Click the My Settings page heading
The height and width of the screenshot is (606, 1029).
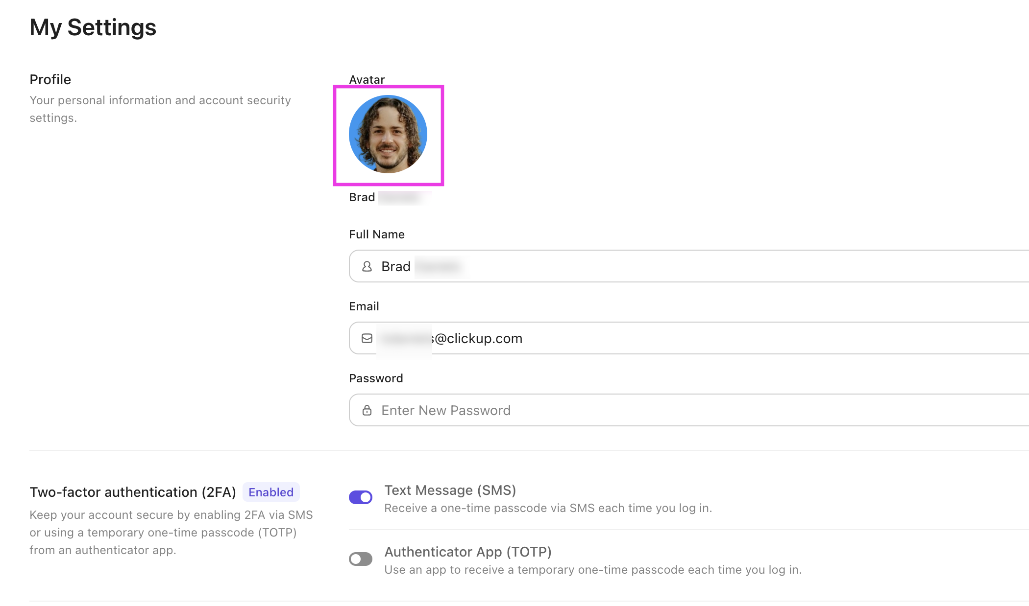[x=93, y=27]
